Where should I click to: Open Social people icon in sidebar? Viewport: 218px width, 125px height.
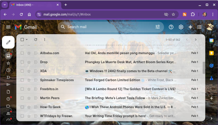8,114
